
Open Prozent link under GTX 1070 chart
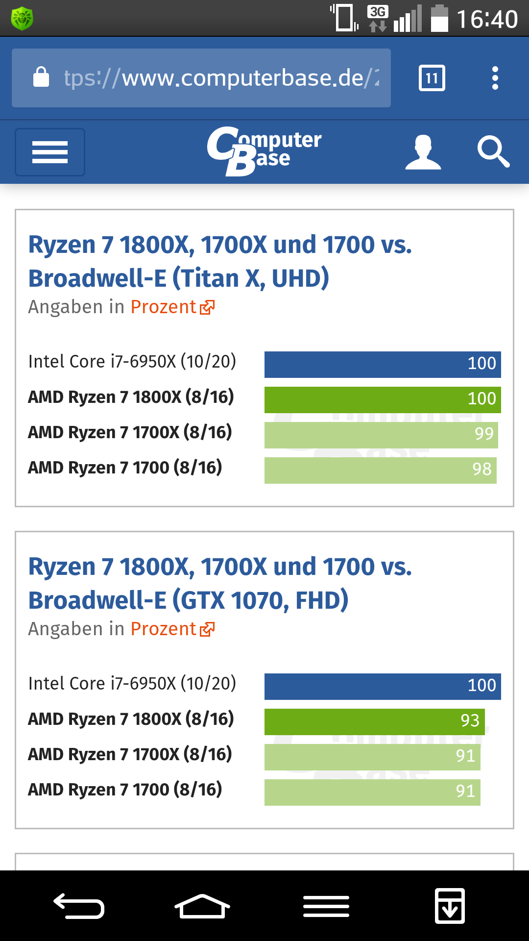point(172,629)
